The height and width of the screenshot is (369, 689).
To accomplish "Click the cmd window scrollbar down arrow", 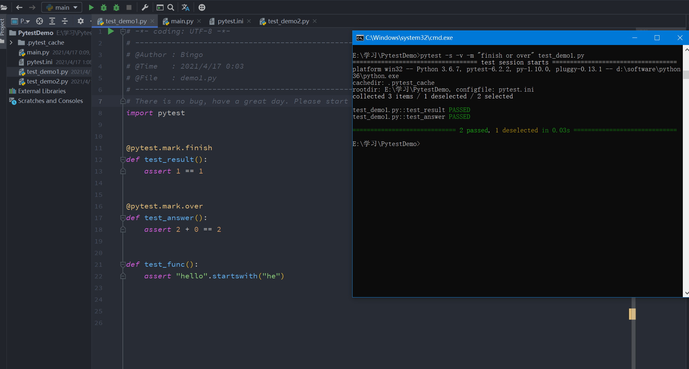I will pyautogui.click(x=686, y=293).
